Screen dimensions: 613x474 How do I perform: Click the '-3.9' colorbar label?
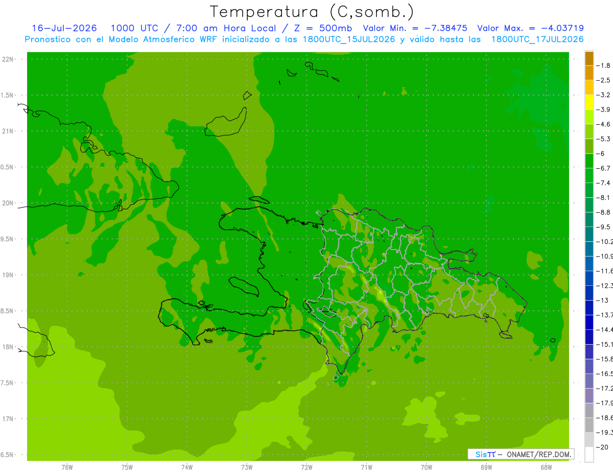(x=603, y=109)
